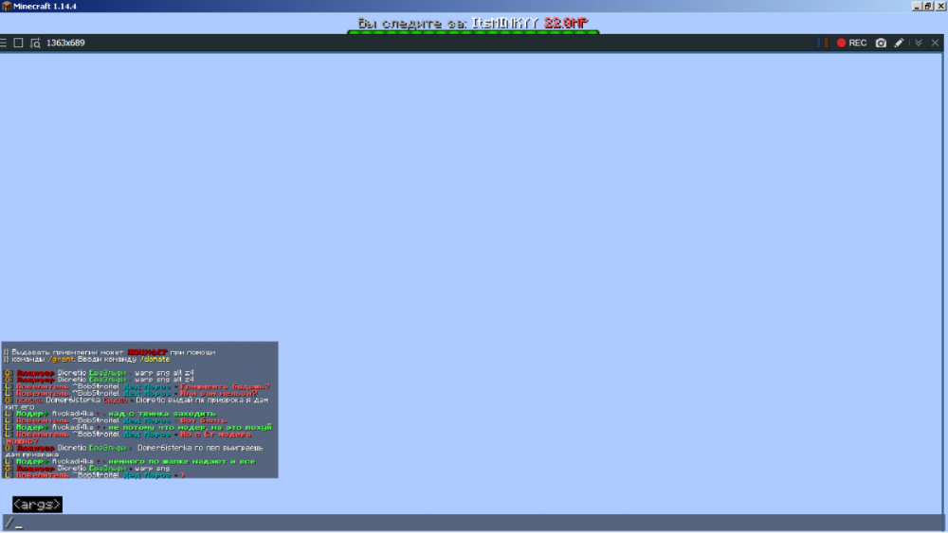Choose the find-window region selector icon
Viewport: 948px width, 533px height.
35,43
